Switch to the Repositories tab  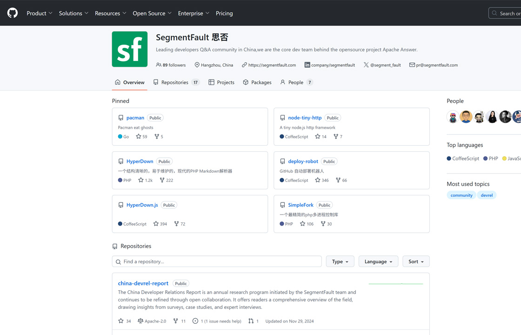tap(176, 82)
